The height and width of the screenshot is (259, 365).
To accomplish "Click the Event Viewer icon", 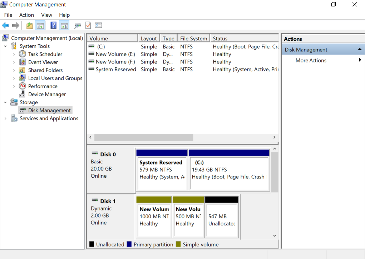I will tap(23, 62).
